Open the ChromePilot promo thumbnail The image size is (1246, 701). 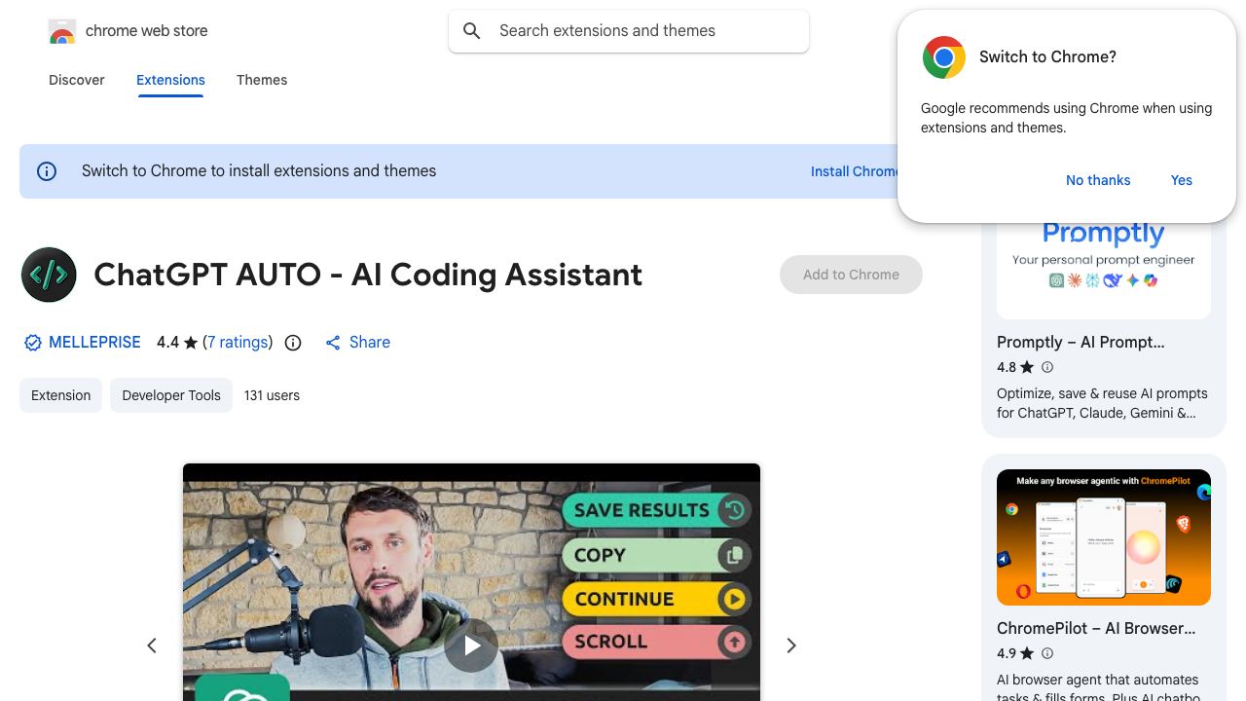1104,537
